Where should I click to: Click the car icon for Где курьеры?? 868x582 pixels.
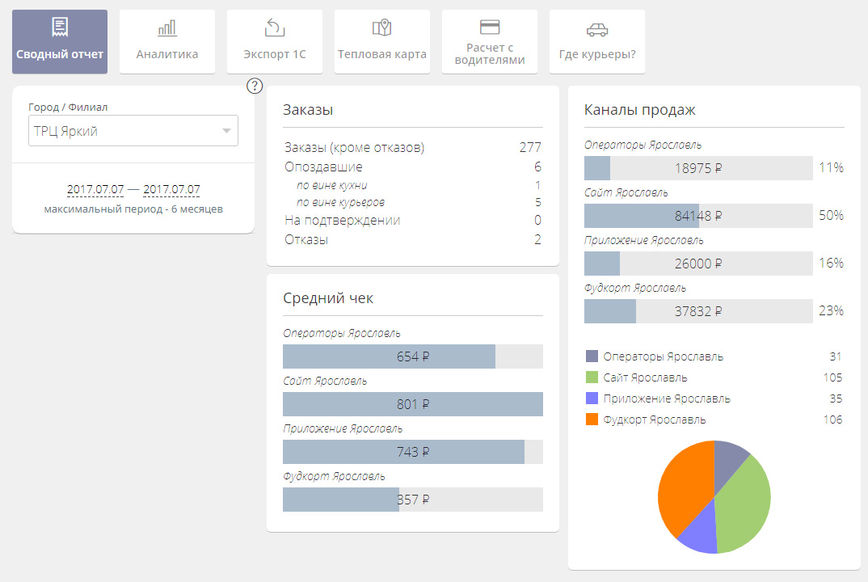pyautogui.click(x=597, y=29)
